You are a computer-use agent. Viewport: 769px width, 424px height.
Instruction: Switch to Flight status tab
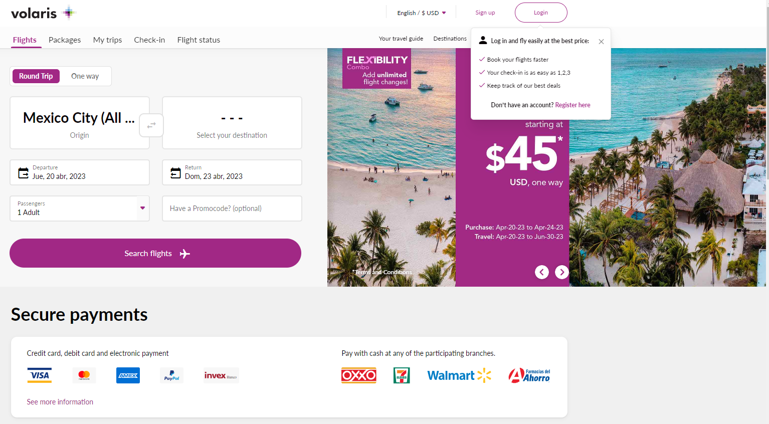pos(199,40)
